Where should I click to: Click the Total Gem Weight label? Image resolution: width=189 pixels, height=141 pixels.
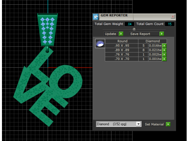pos(109,24)
